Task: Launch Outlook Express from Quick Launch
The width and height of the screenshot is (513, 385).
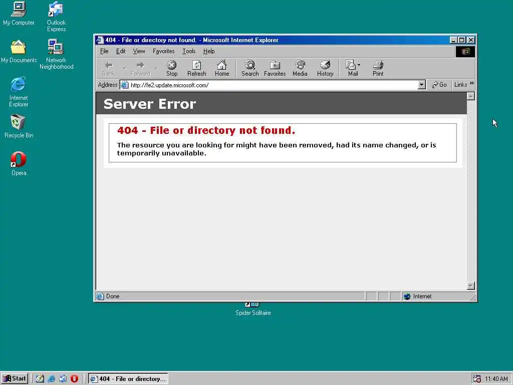Action: coord(63,378)
